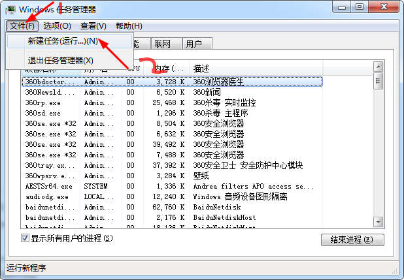Screen dimensions: 404x280
Task: Select the 360Newsld process row
Action: (172, 92)
